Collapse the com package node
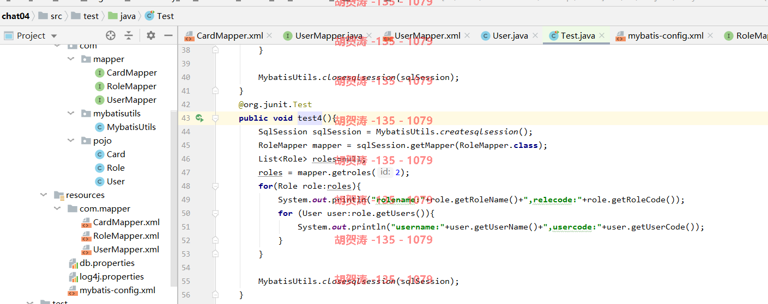This screenshot has width=768, height=304. coord(57,46)
